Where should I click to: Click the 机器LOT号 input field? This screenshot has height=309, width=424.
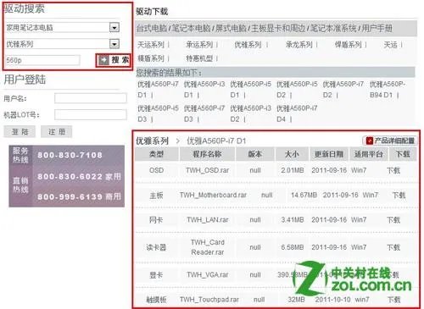click(x=91, y=115)
